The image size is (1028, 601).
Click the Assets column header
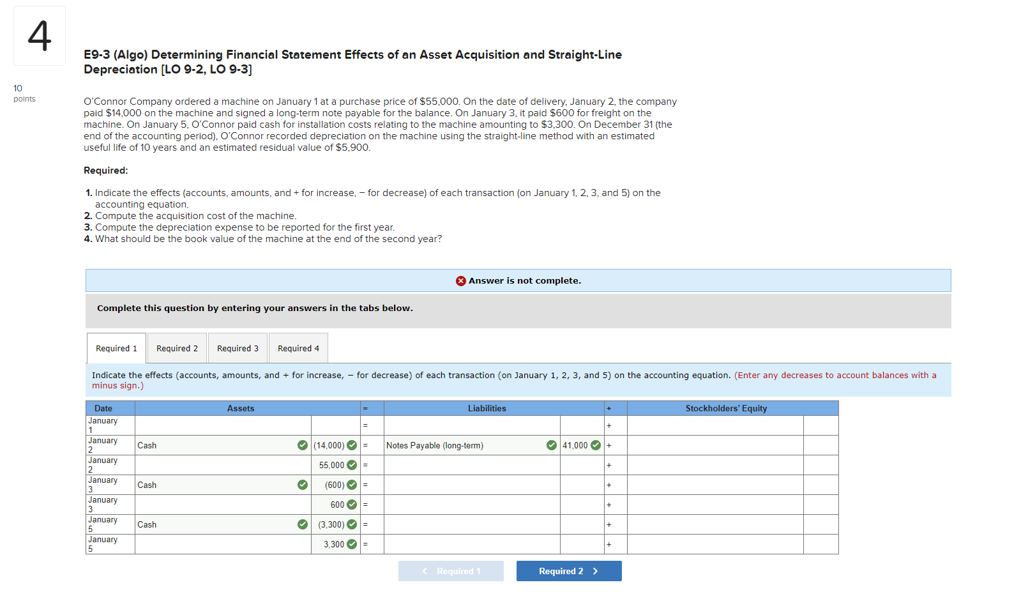pyautogui.click(x=247, y=408)
